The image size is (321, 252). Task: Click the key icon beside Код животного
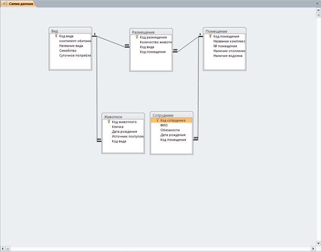(108, 122)
